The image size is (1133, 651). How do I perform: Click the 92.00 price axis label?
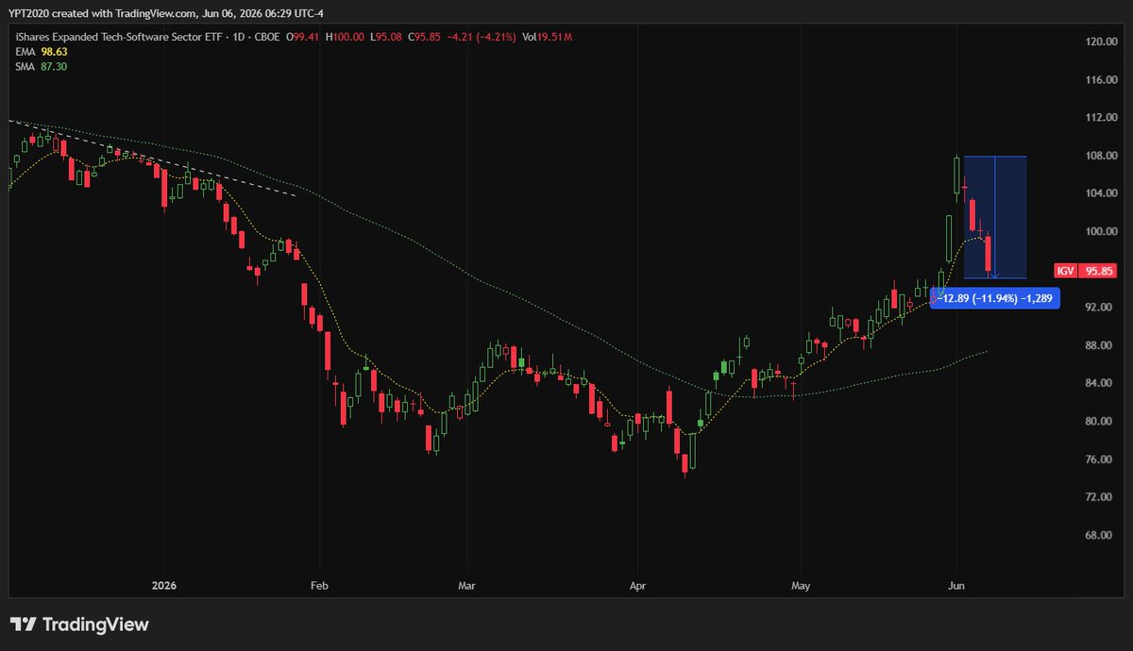[1097, 308]
